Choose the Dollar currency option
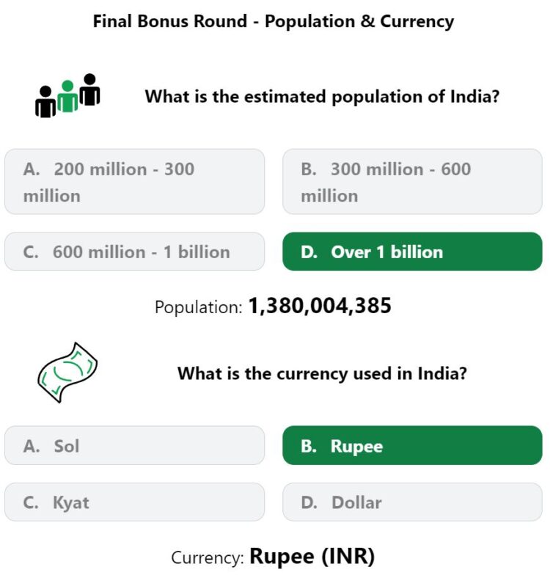Image resolution: width=550 pixels, height=575 pixels. [412, 502]
